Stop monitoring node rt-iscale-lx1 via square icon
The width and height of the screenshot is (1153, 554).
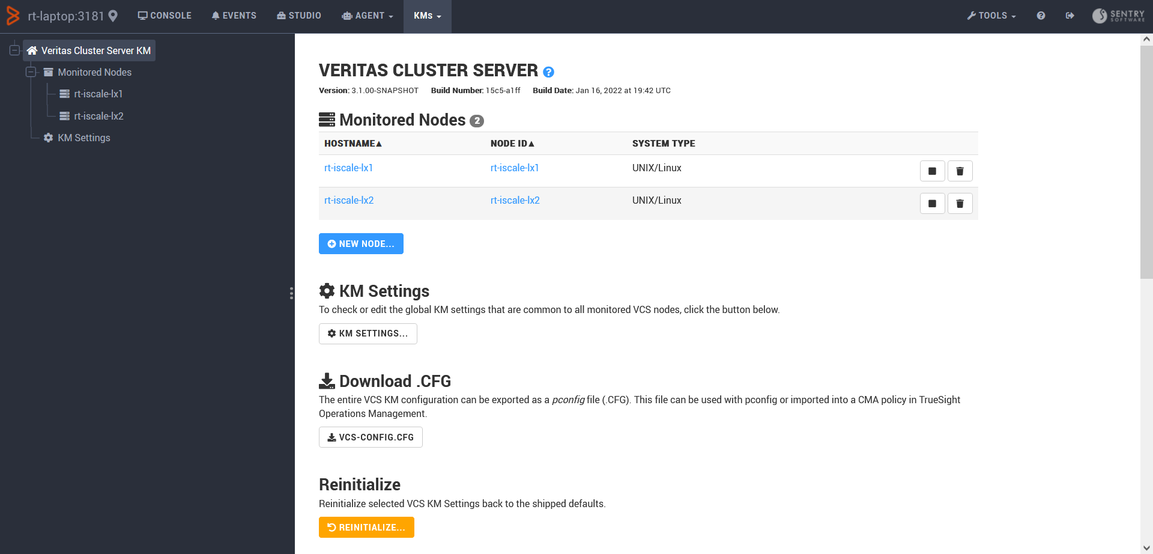[932, 171]
